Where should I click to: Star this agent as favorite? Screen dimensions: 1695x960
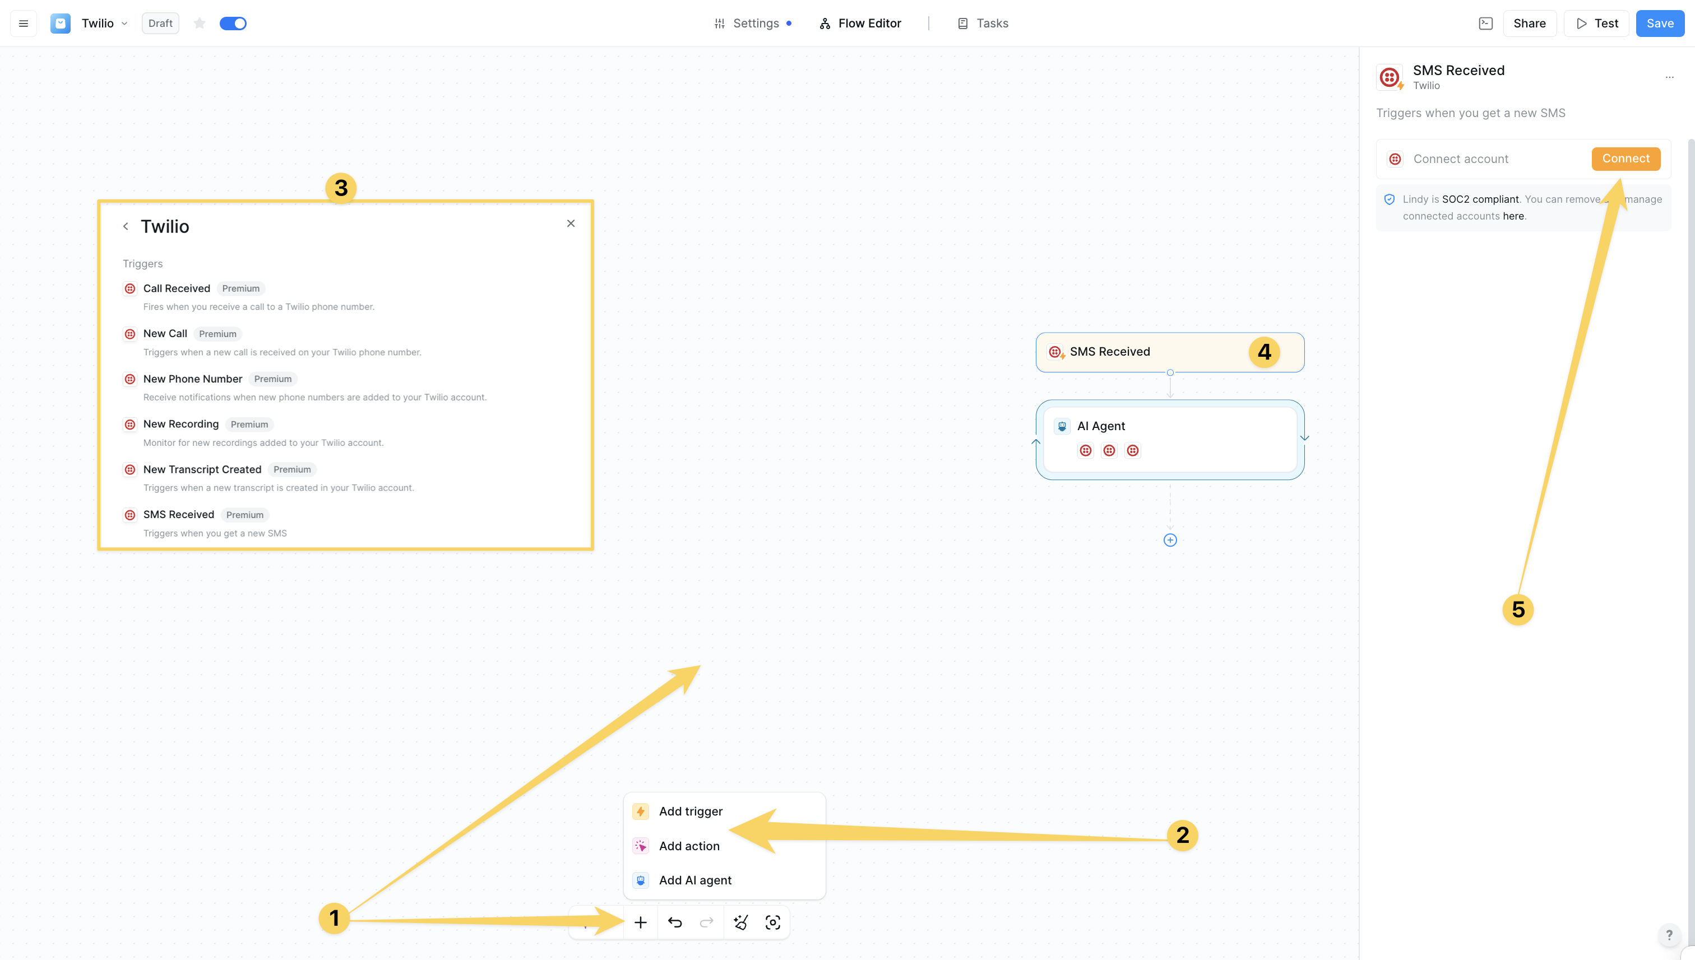click(x=199, y=24)
